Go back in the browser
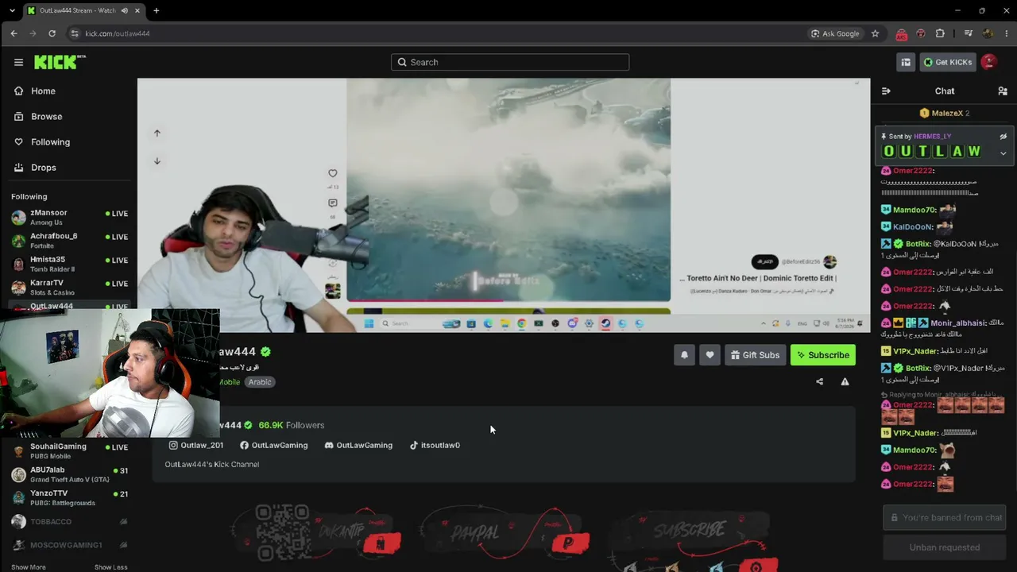Image resolution: width=1017 pixels, height=572 pixels. (14, 33)
